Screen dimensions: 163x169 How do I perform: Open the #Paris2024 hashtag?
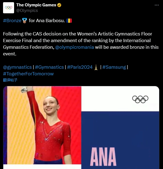pyautogui.click(x=80, y=67)
